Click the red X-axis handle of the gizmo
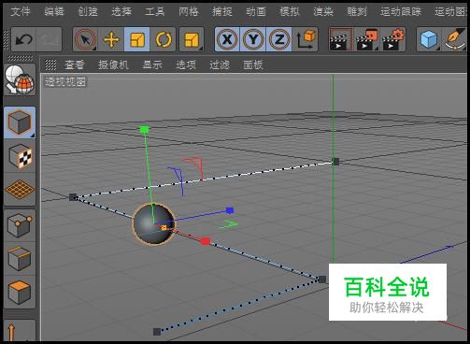This screenshot has width=470, height=344. pyautogui.click(x=206, y=241)
